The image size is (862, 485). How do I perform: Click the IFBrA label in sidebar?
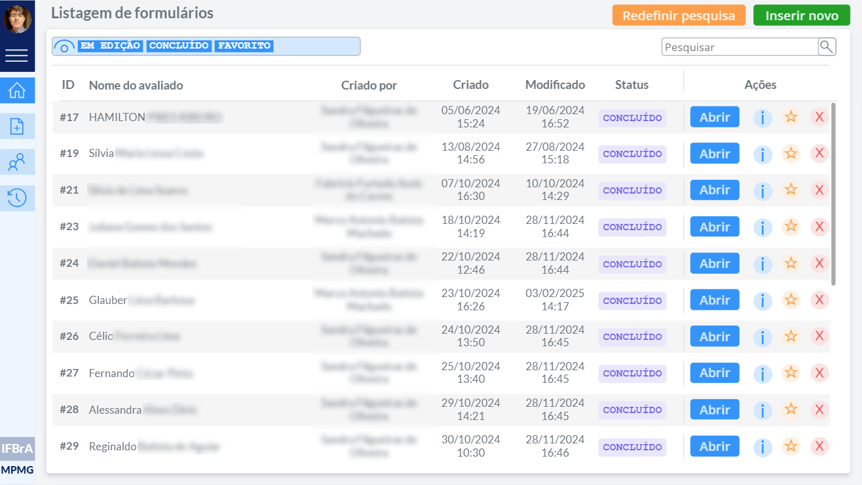point(17,449)
